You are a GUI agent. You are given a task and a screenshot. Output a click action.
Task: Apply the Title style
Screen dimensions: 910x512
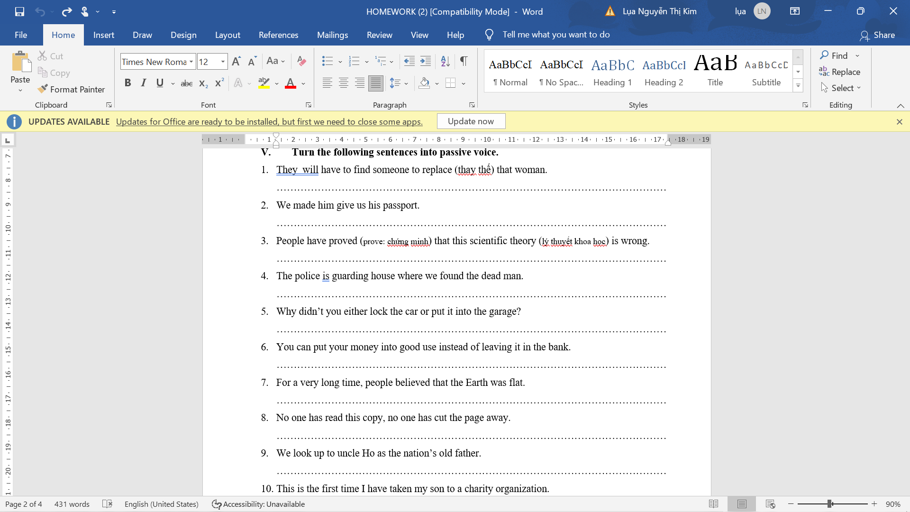coord(715,71)
